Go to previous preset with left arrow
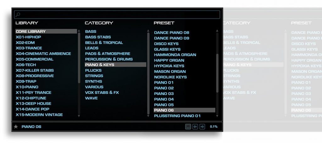The image size is (322, 143). click(195, 127)
